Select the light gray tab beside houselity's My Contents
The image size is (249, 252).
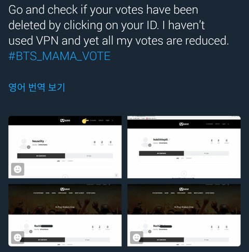point(89,156)
